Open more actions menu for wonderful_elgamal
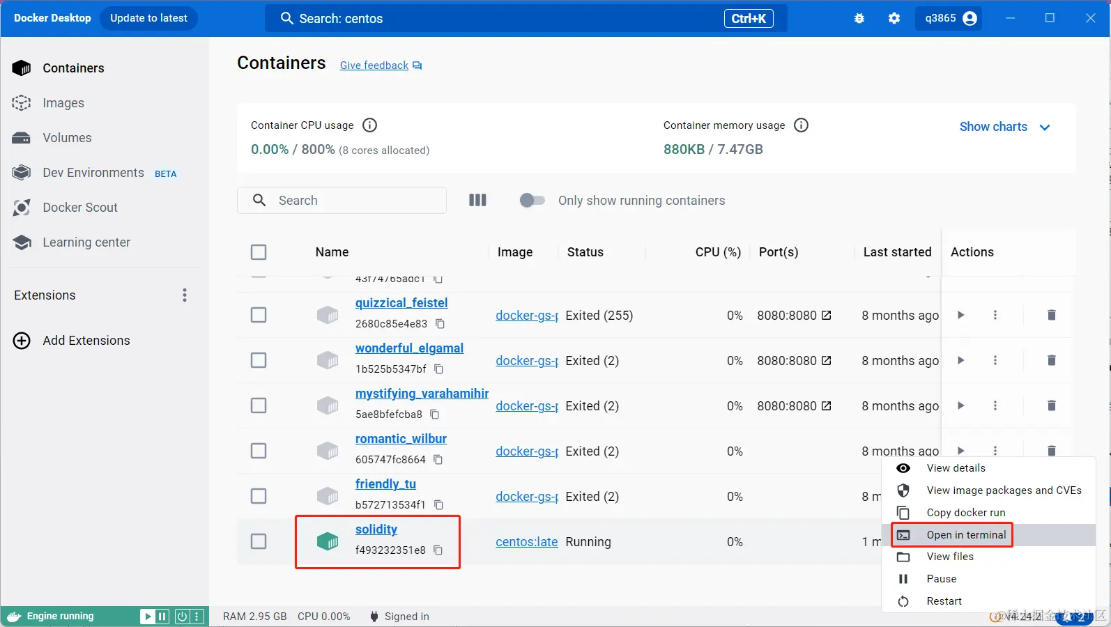The width and height of the screenshot is (1111, 627). [995, 361]
